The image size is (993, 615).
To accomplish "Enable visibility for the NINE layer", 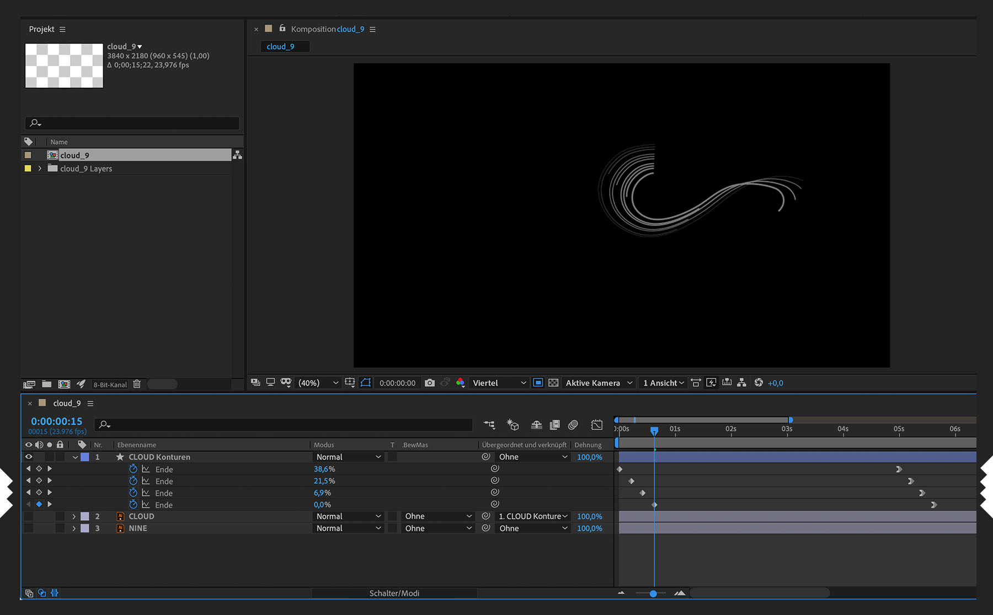I will pyautogui.click(x=29, y=528).
